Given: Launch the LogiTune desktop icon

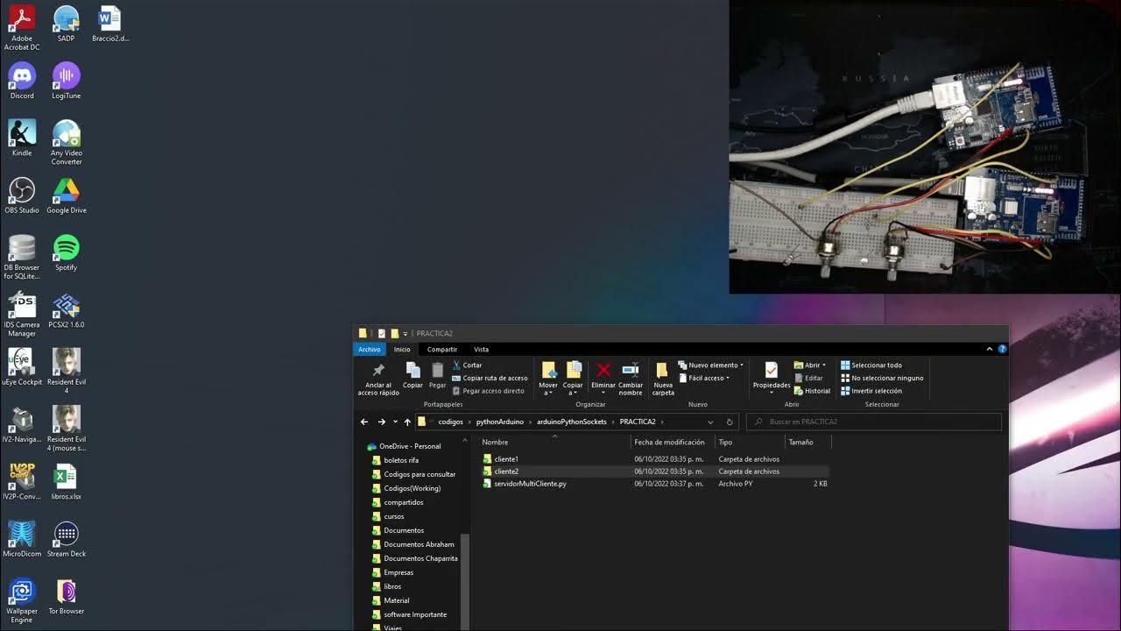Looking at the screenshot, I should tap(66, 81).
